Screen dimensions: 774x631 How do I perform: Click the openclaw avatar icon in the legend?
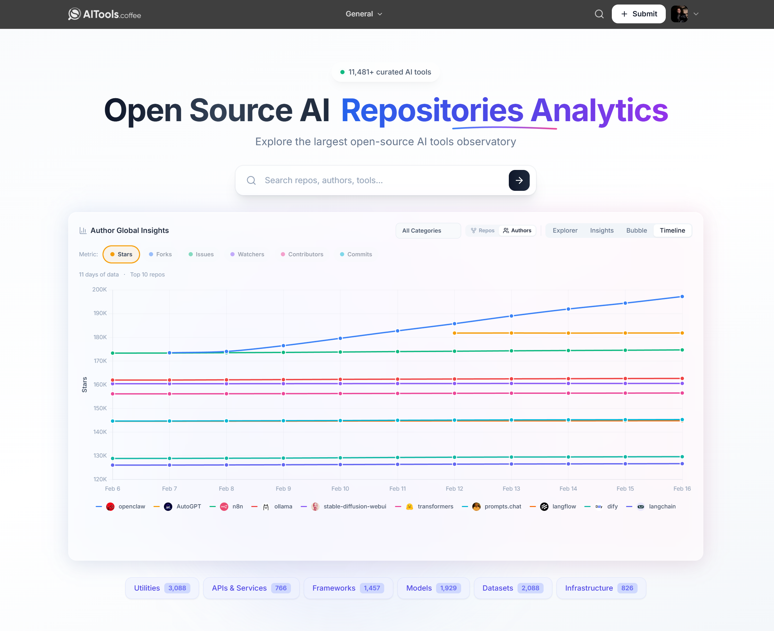[x=110, y=506]
